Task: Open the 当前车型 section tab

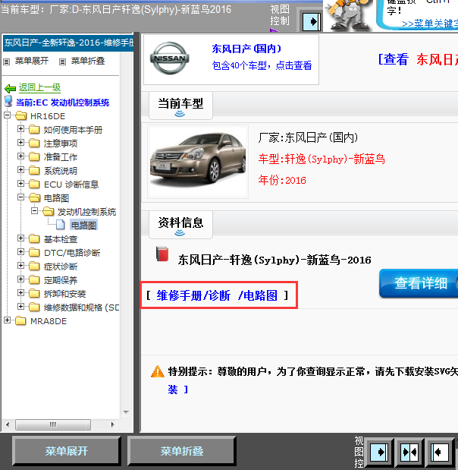Action: (180, 106)
